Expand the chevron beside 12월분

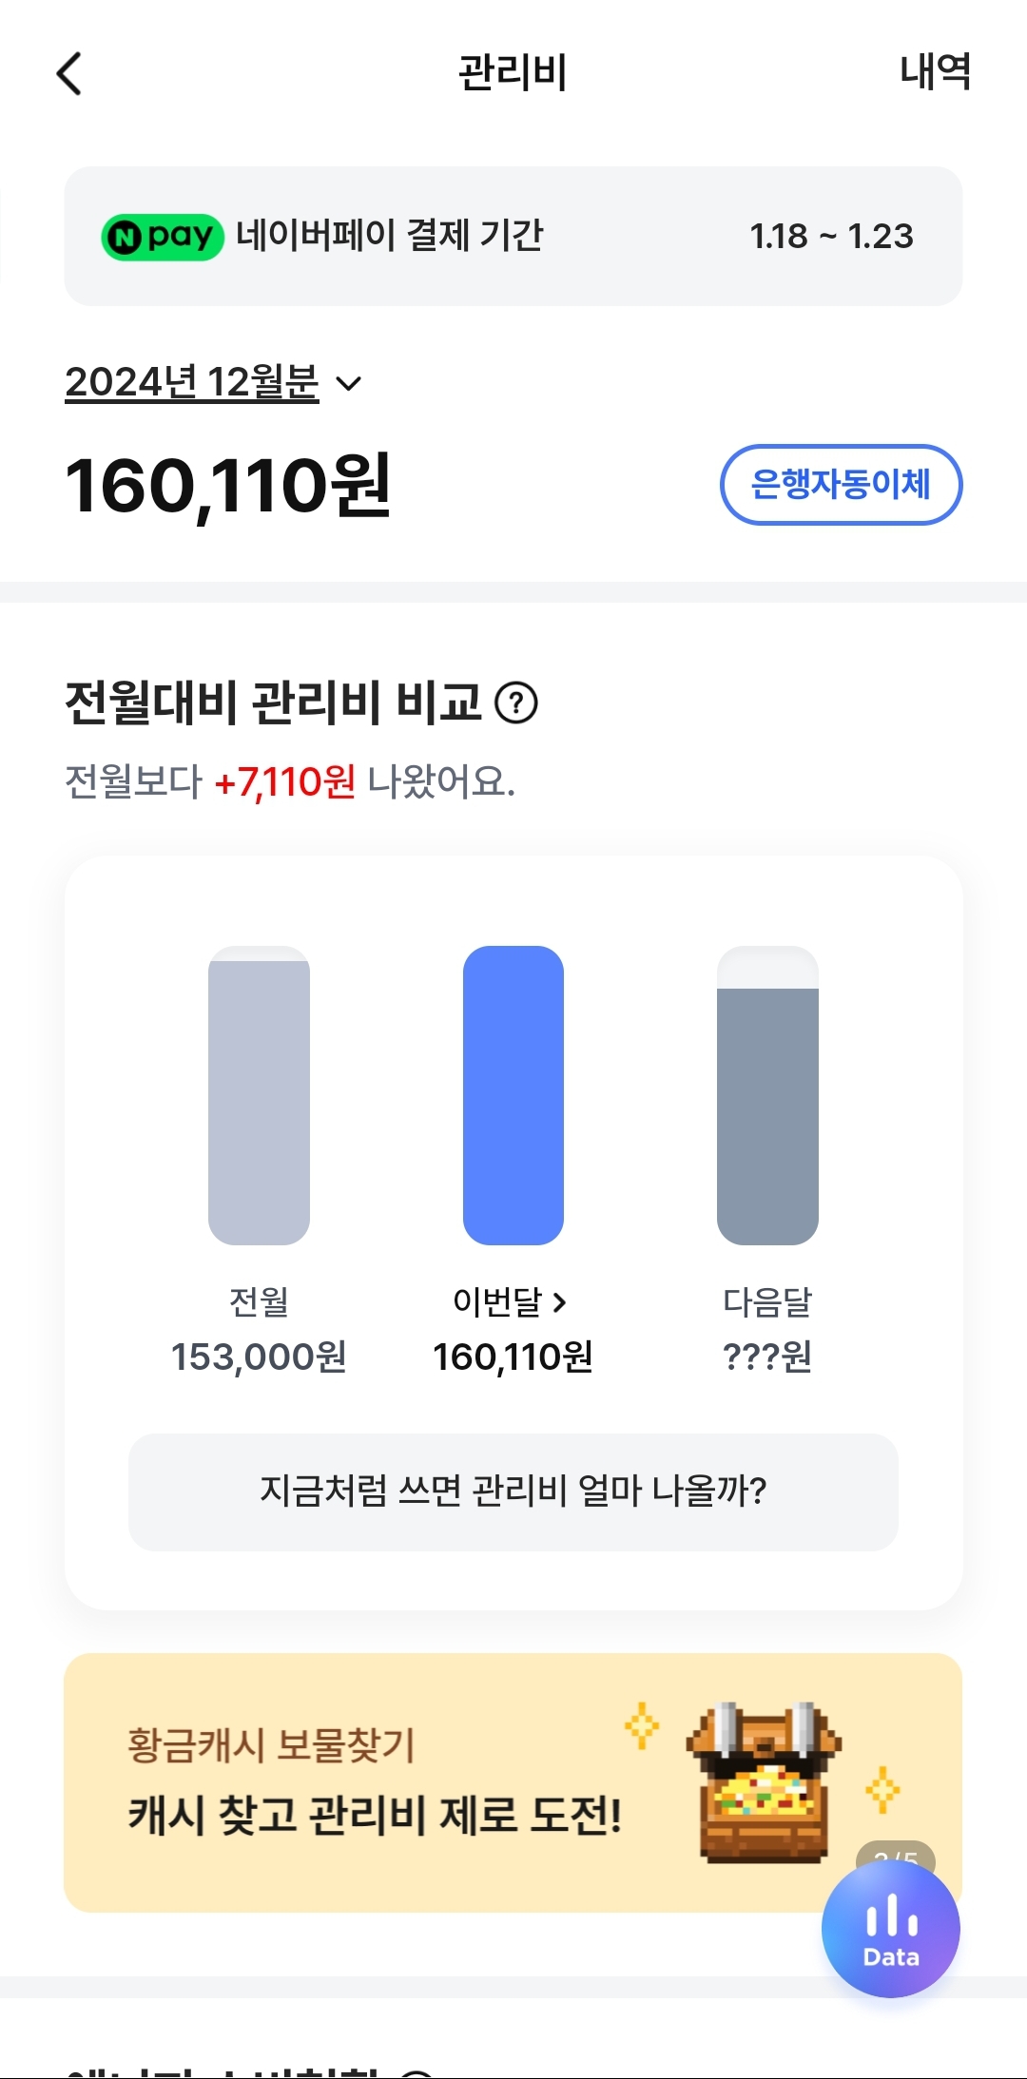349,384
